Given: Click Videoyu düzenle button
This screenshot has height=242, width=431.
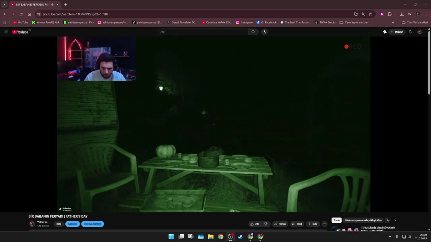Looking at the screenshot, I should coord(93,224).
